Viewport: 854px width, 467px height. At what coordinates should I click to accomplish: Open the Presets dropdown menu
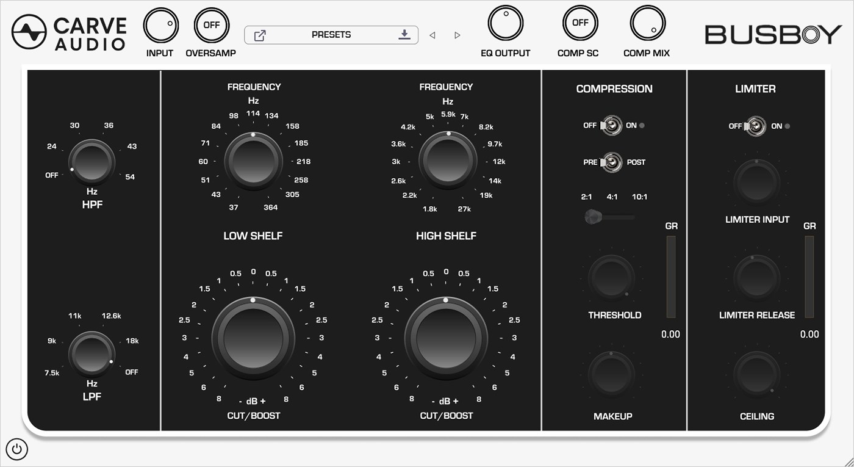(331, 35)
